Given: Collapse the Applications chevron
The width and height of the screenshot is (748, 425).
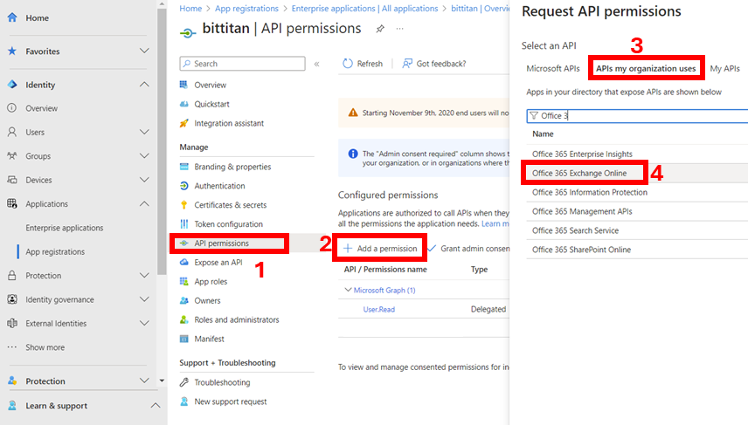Looking at the screenshot, I should click(144, 203).
